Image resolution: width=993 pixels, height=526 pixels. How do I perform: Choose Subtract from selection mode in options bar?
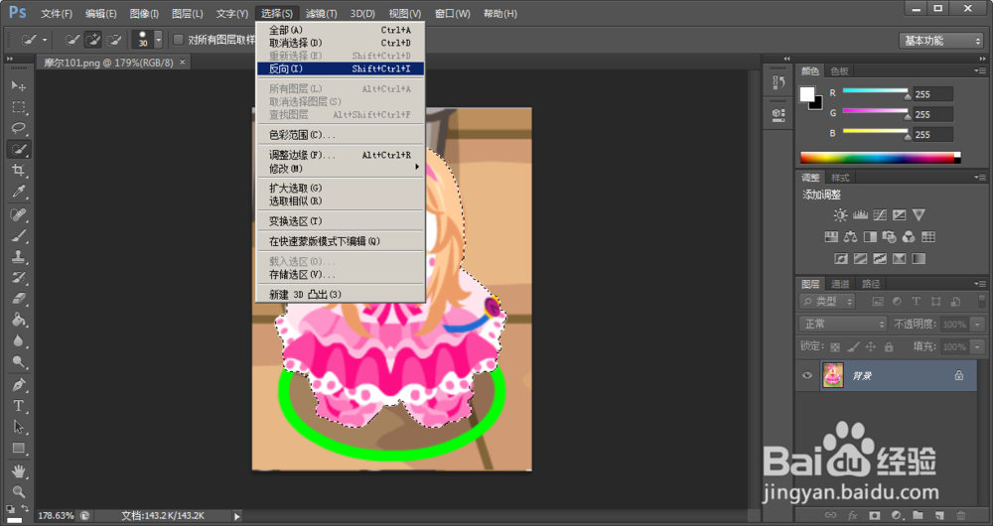(114, 40)
